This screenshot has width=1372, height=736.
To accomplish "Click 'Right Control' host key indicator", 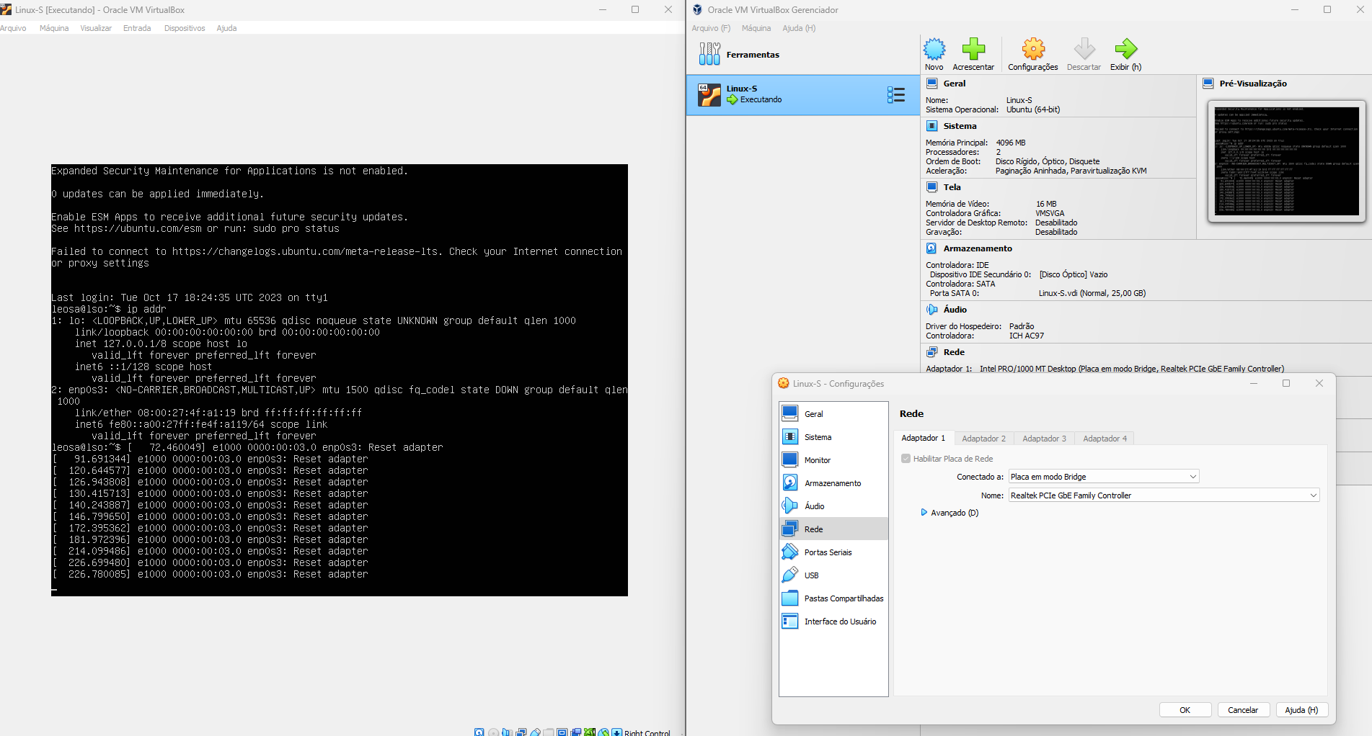I will click(647, 732).
